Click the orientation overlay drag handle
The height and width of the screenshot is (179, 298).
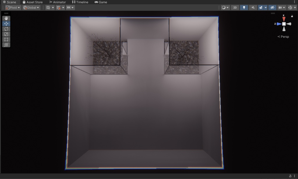pos(273,13)
